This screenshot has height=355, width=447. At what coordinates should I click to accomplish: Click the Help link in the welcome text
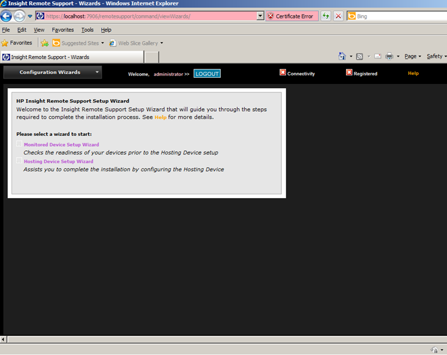pyautogui.click(x=160, y=117)
